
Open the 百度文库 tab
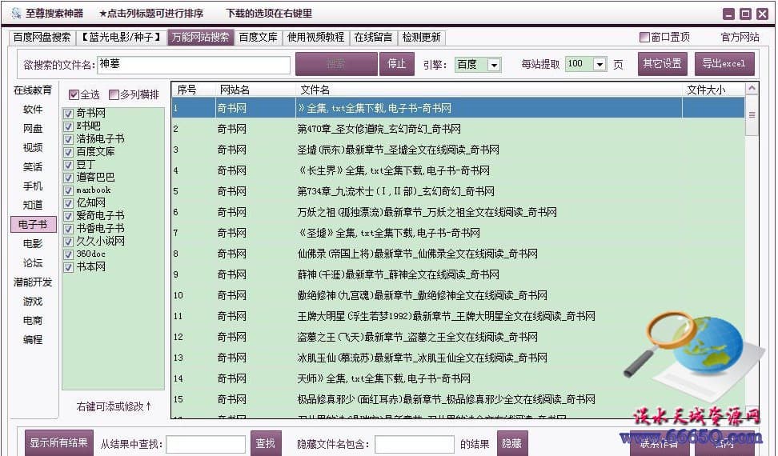pos(258,37)
